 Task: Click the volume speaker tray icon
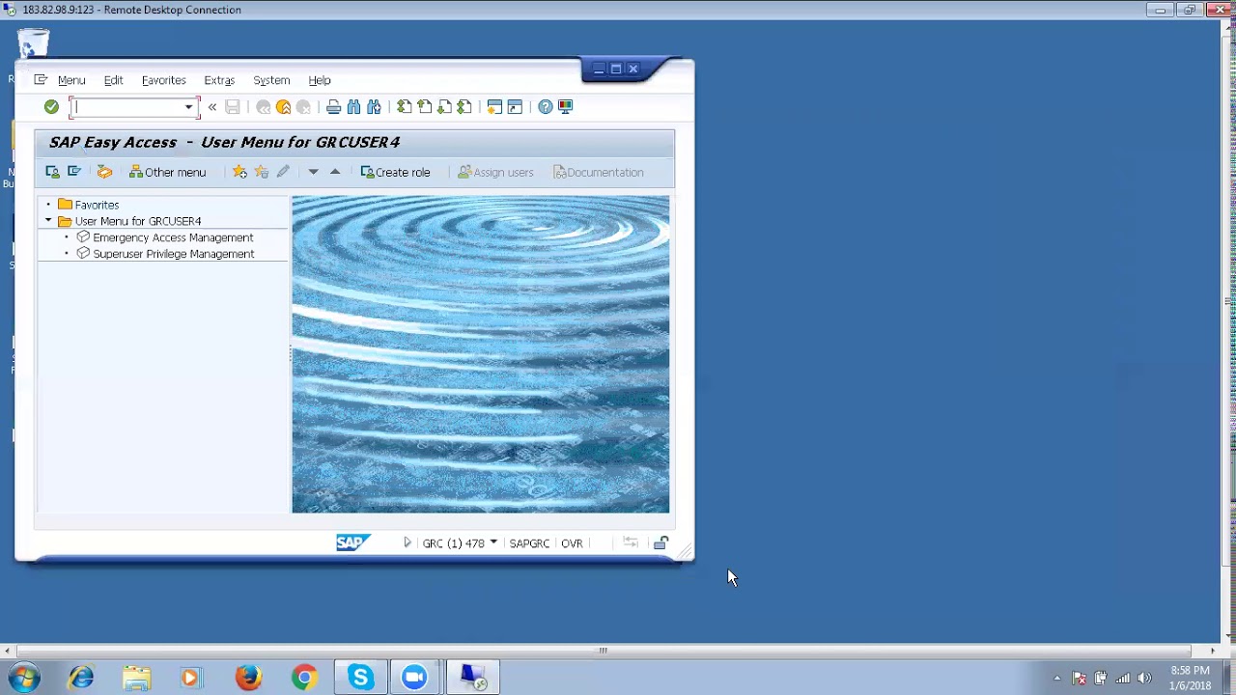coord(1144,678)
